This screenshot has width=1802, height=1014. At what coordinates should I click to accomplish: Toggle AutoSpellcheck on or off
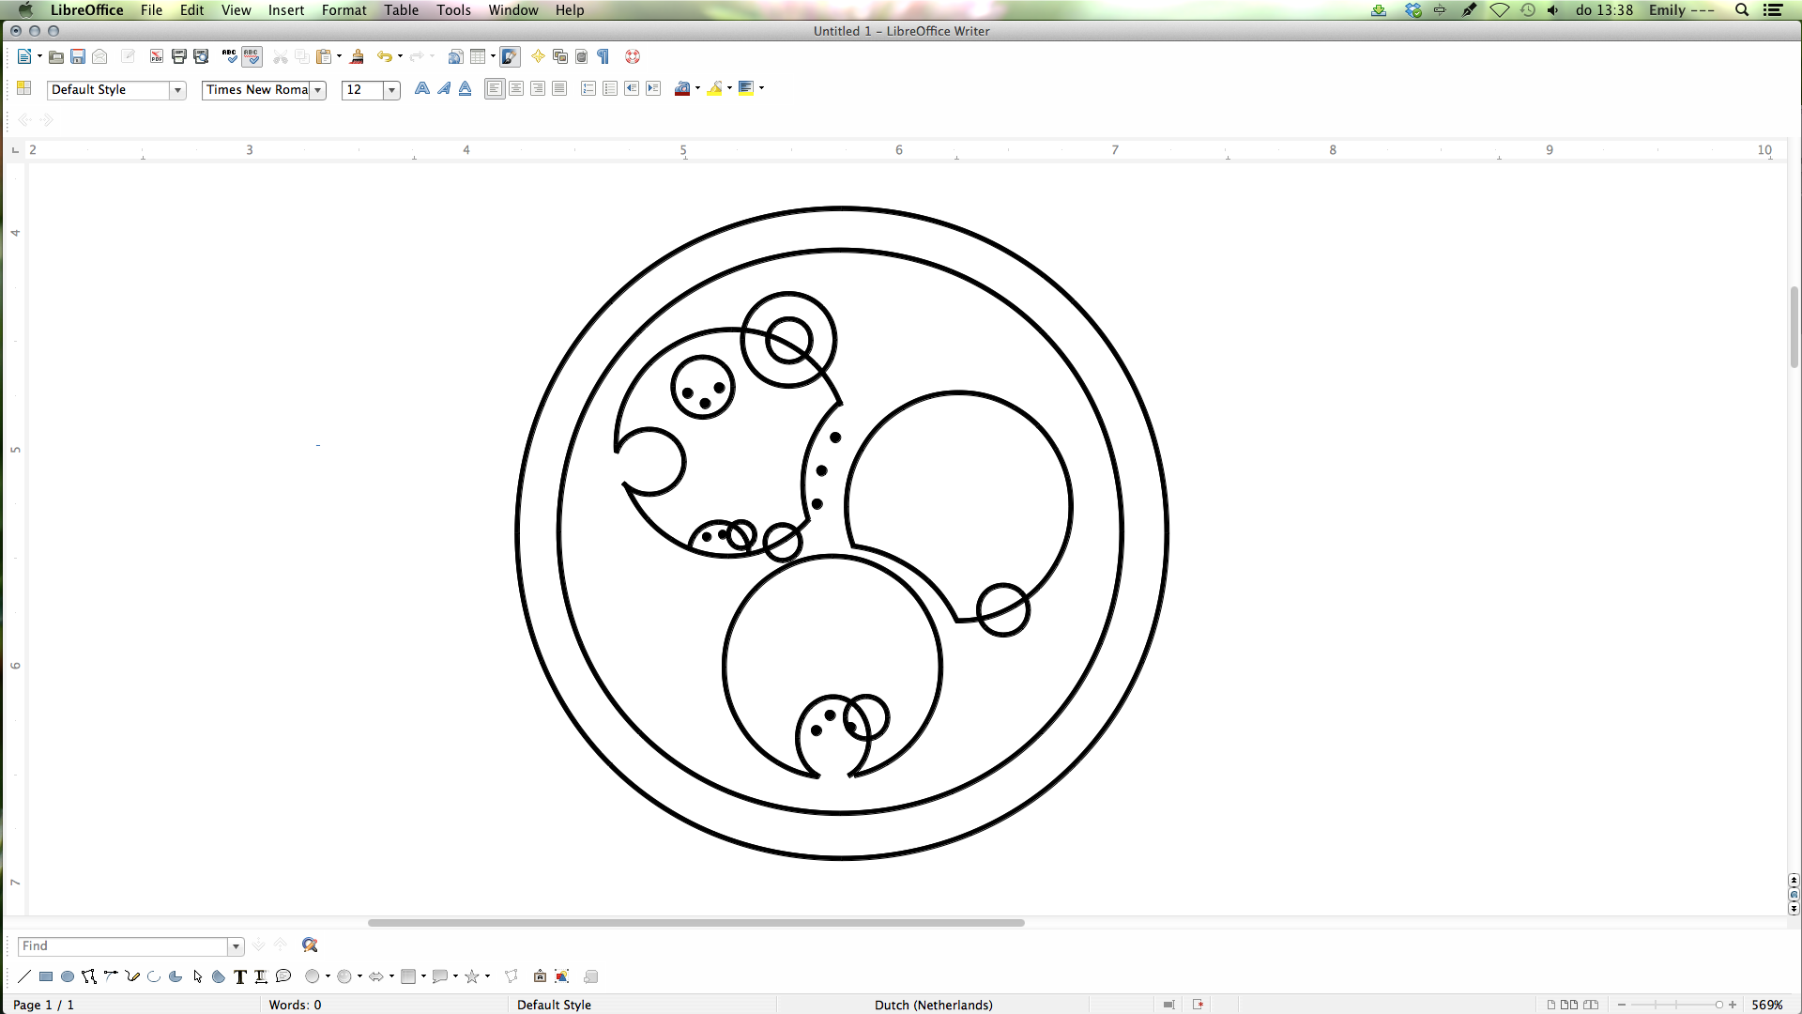(252, 57)
